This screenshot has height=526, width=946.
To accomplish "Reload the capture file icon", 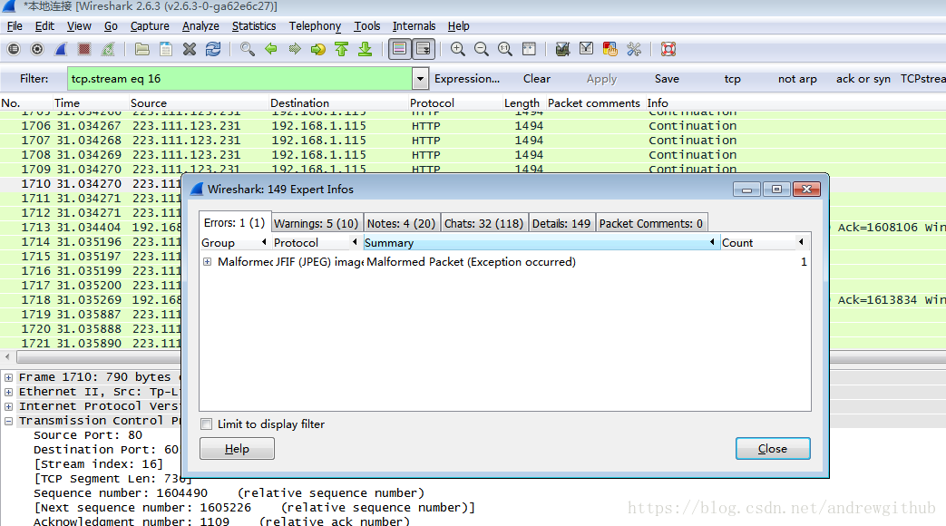I will [x=213, y=49].
